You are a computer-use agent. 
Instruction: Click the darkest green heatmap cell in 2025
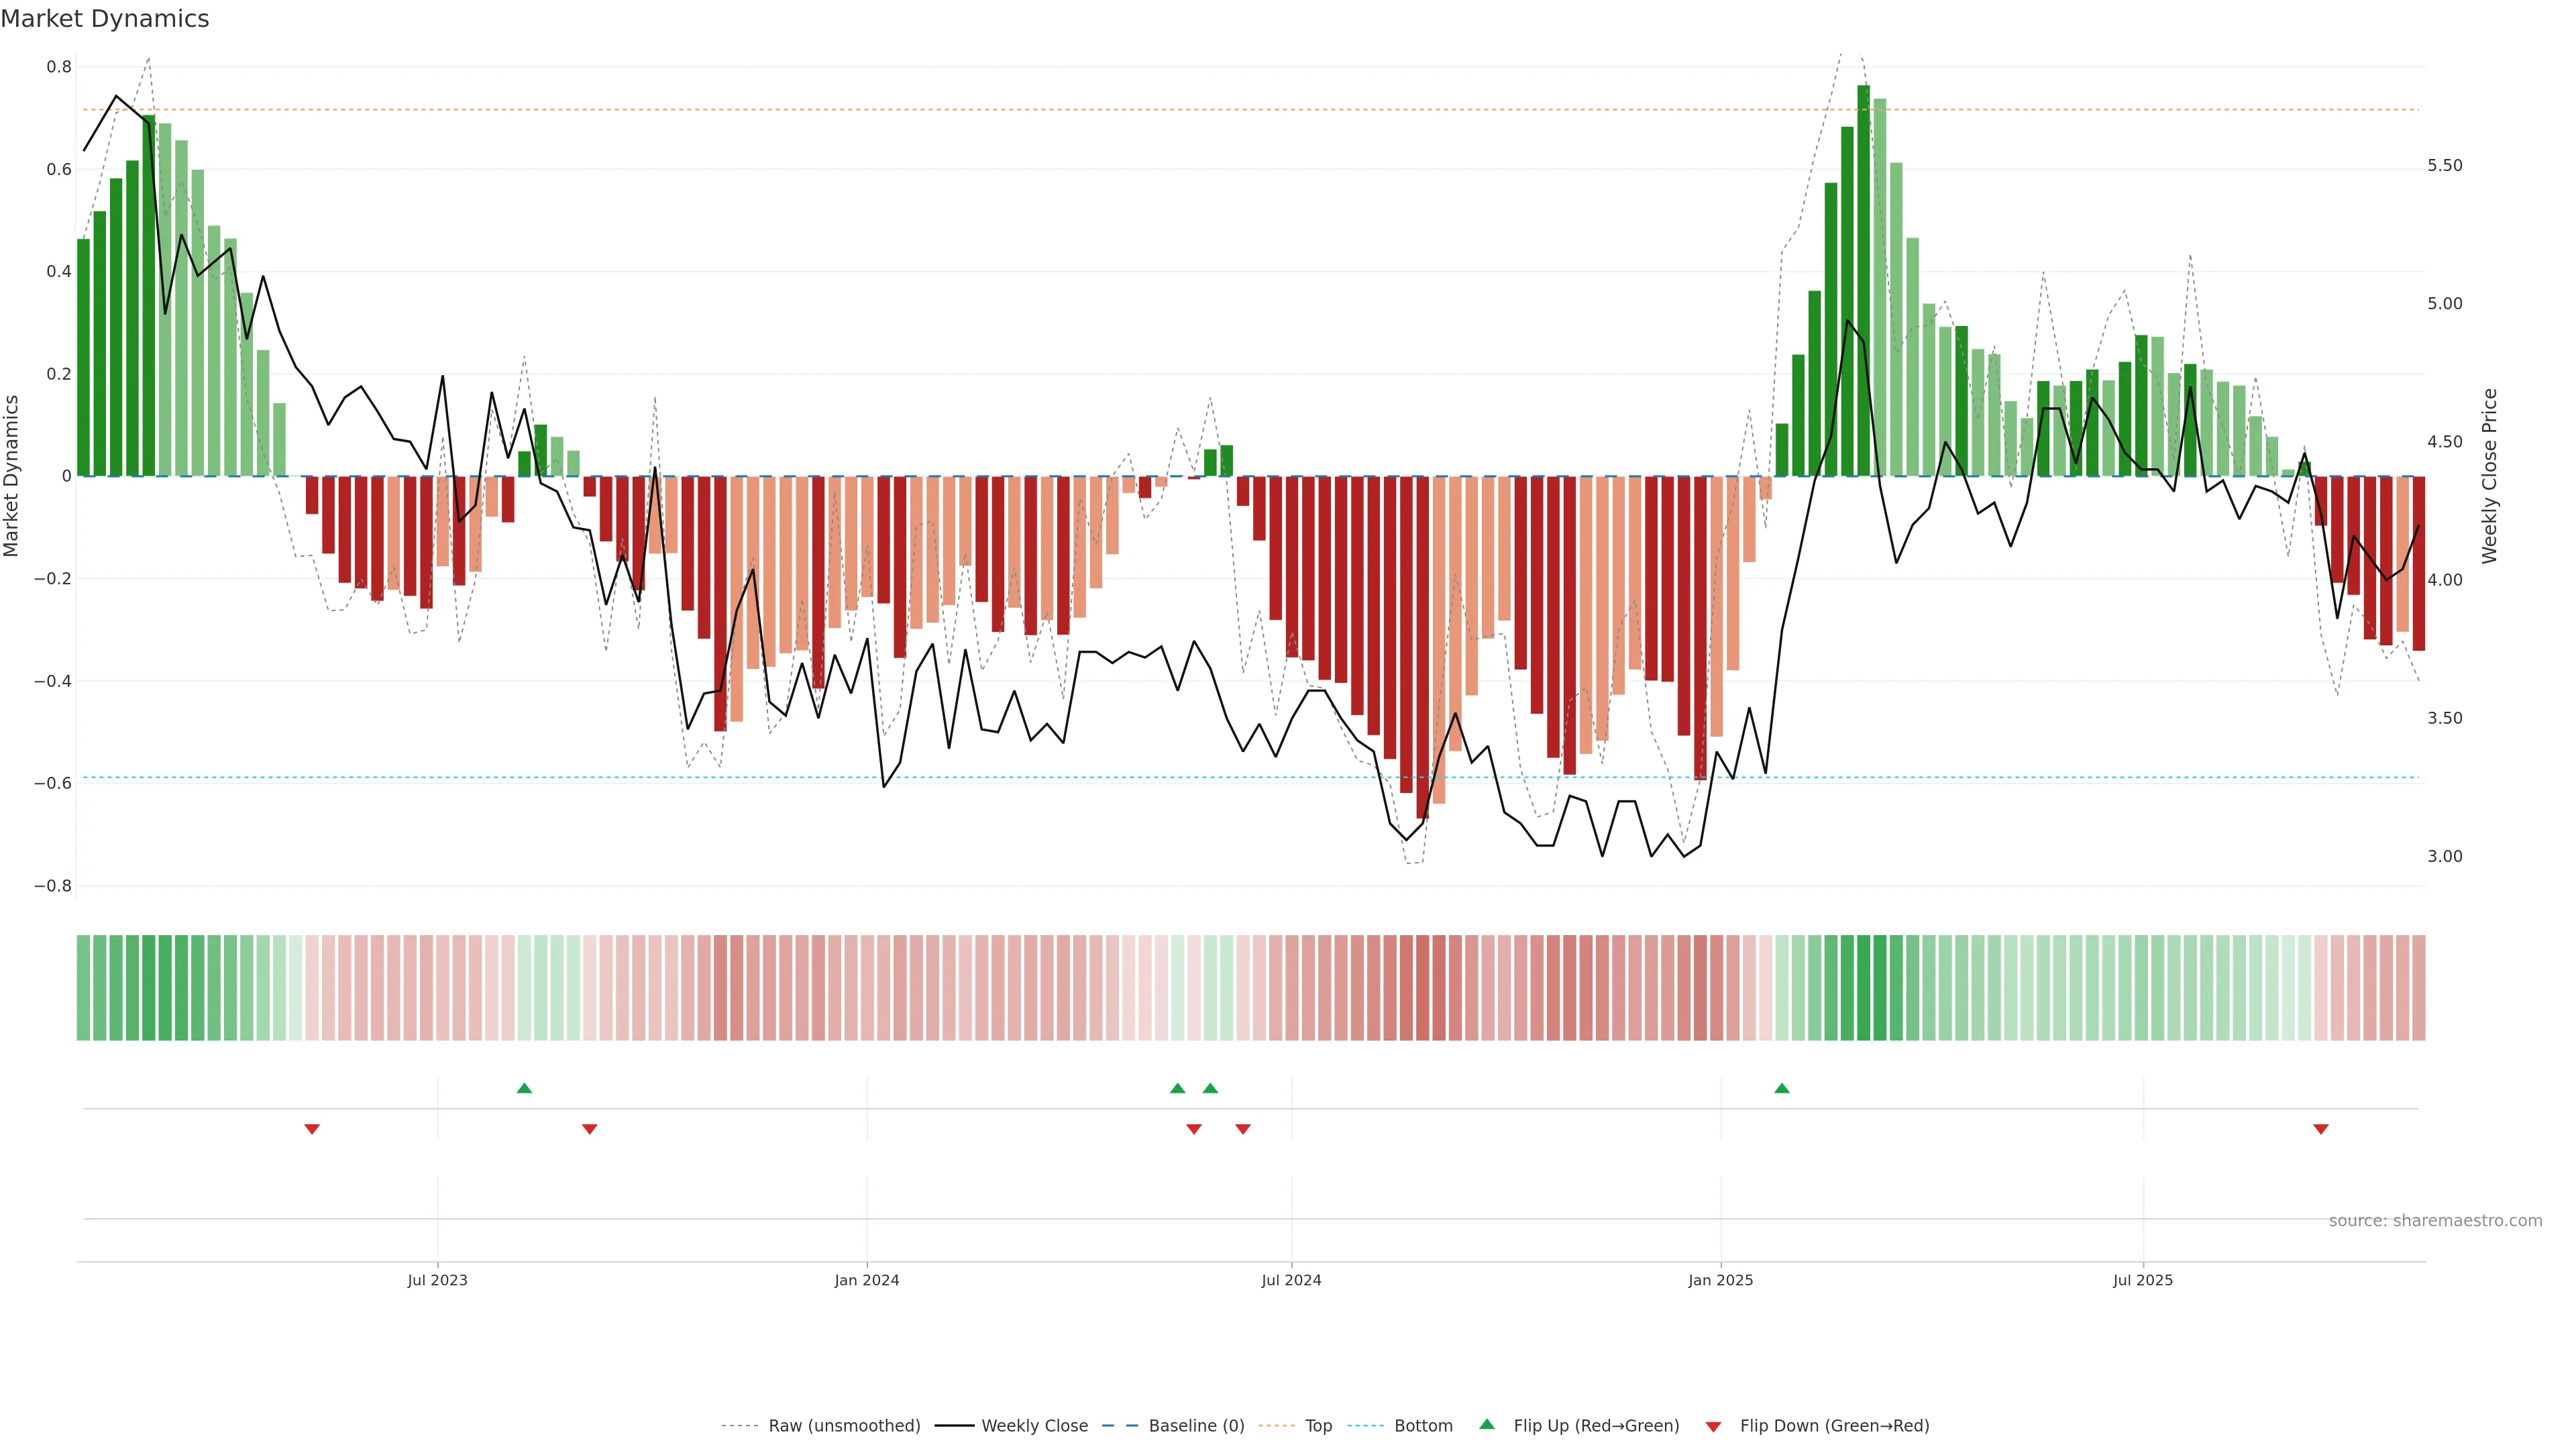pyautogui.click(x=1863, y=987)
